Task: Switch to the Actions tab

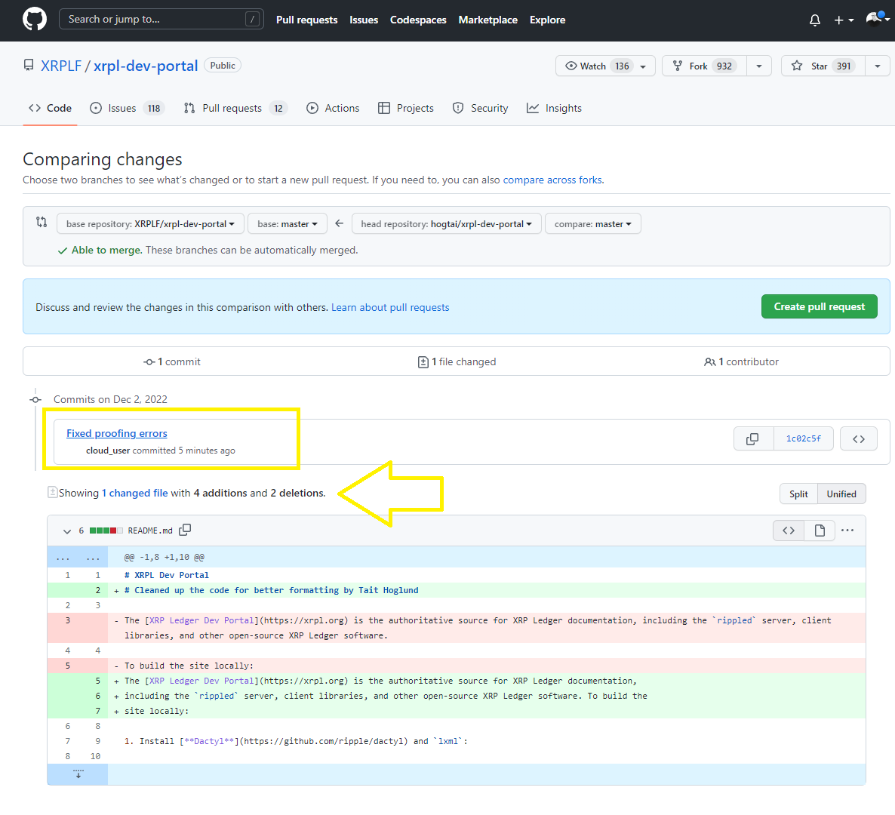Action: coord(333,108)
